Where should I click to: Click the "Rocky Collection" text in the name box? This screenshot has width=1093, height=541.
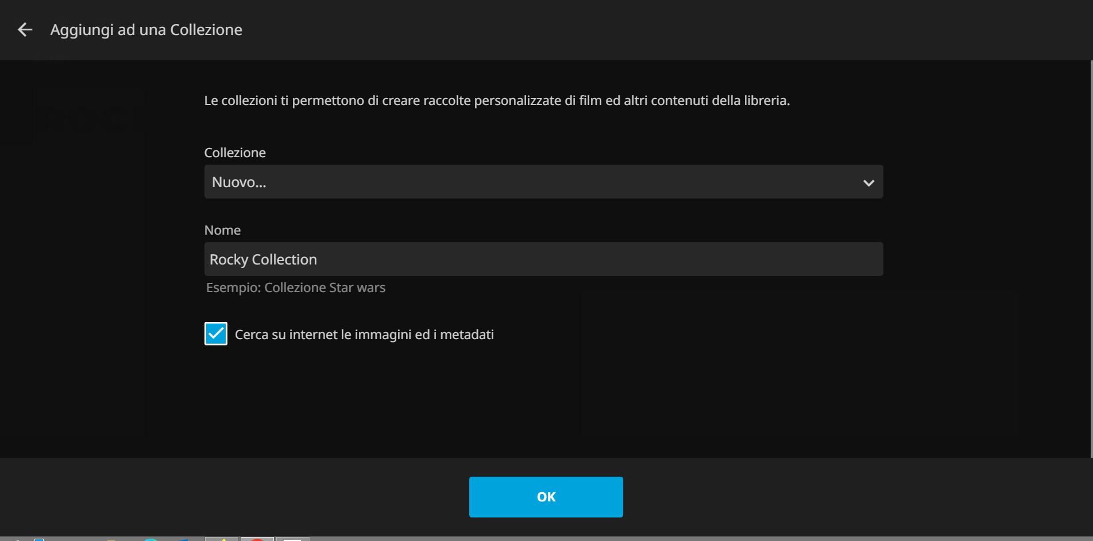coord(263,260)
